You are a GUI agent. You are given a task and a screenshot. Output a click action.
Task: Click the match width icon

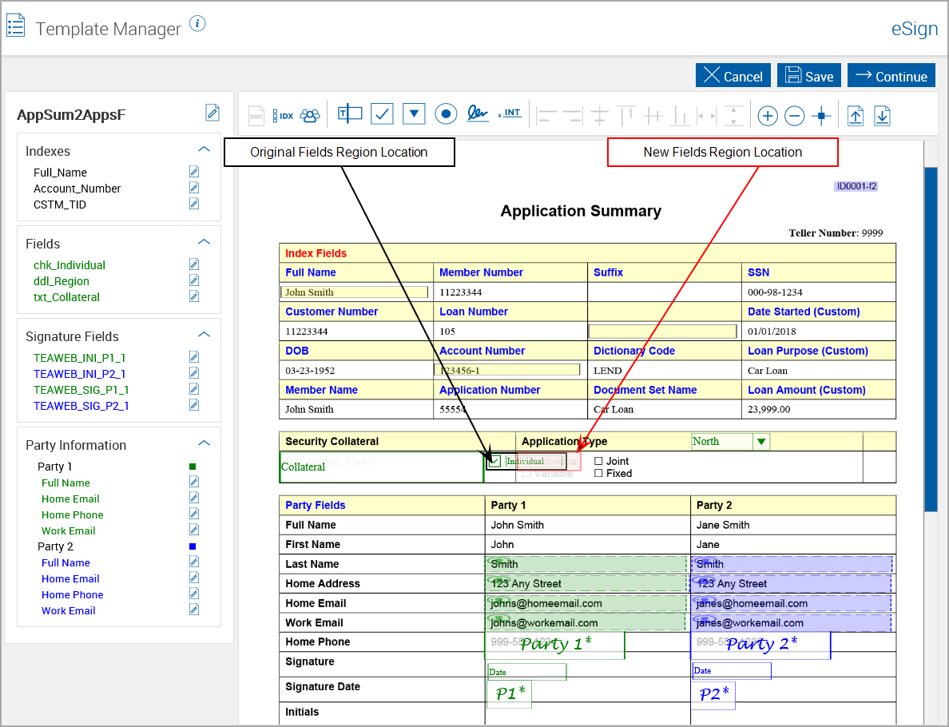pyautogui.click(x=707, y=115)
